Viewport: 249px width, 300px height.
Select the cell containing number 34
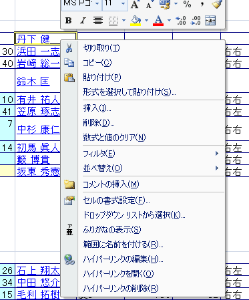click(7, 283)
